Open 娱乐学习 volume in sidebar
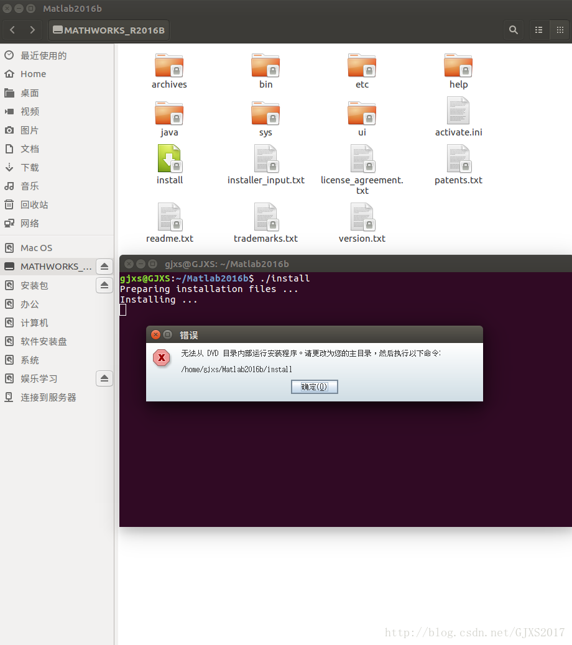Screen dimensions: 572x645 coord(48,379)
